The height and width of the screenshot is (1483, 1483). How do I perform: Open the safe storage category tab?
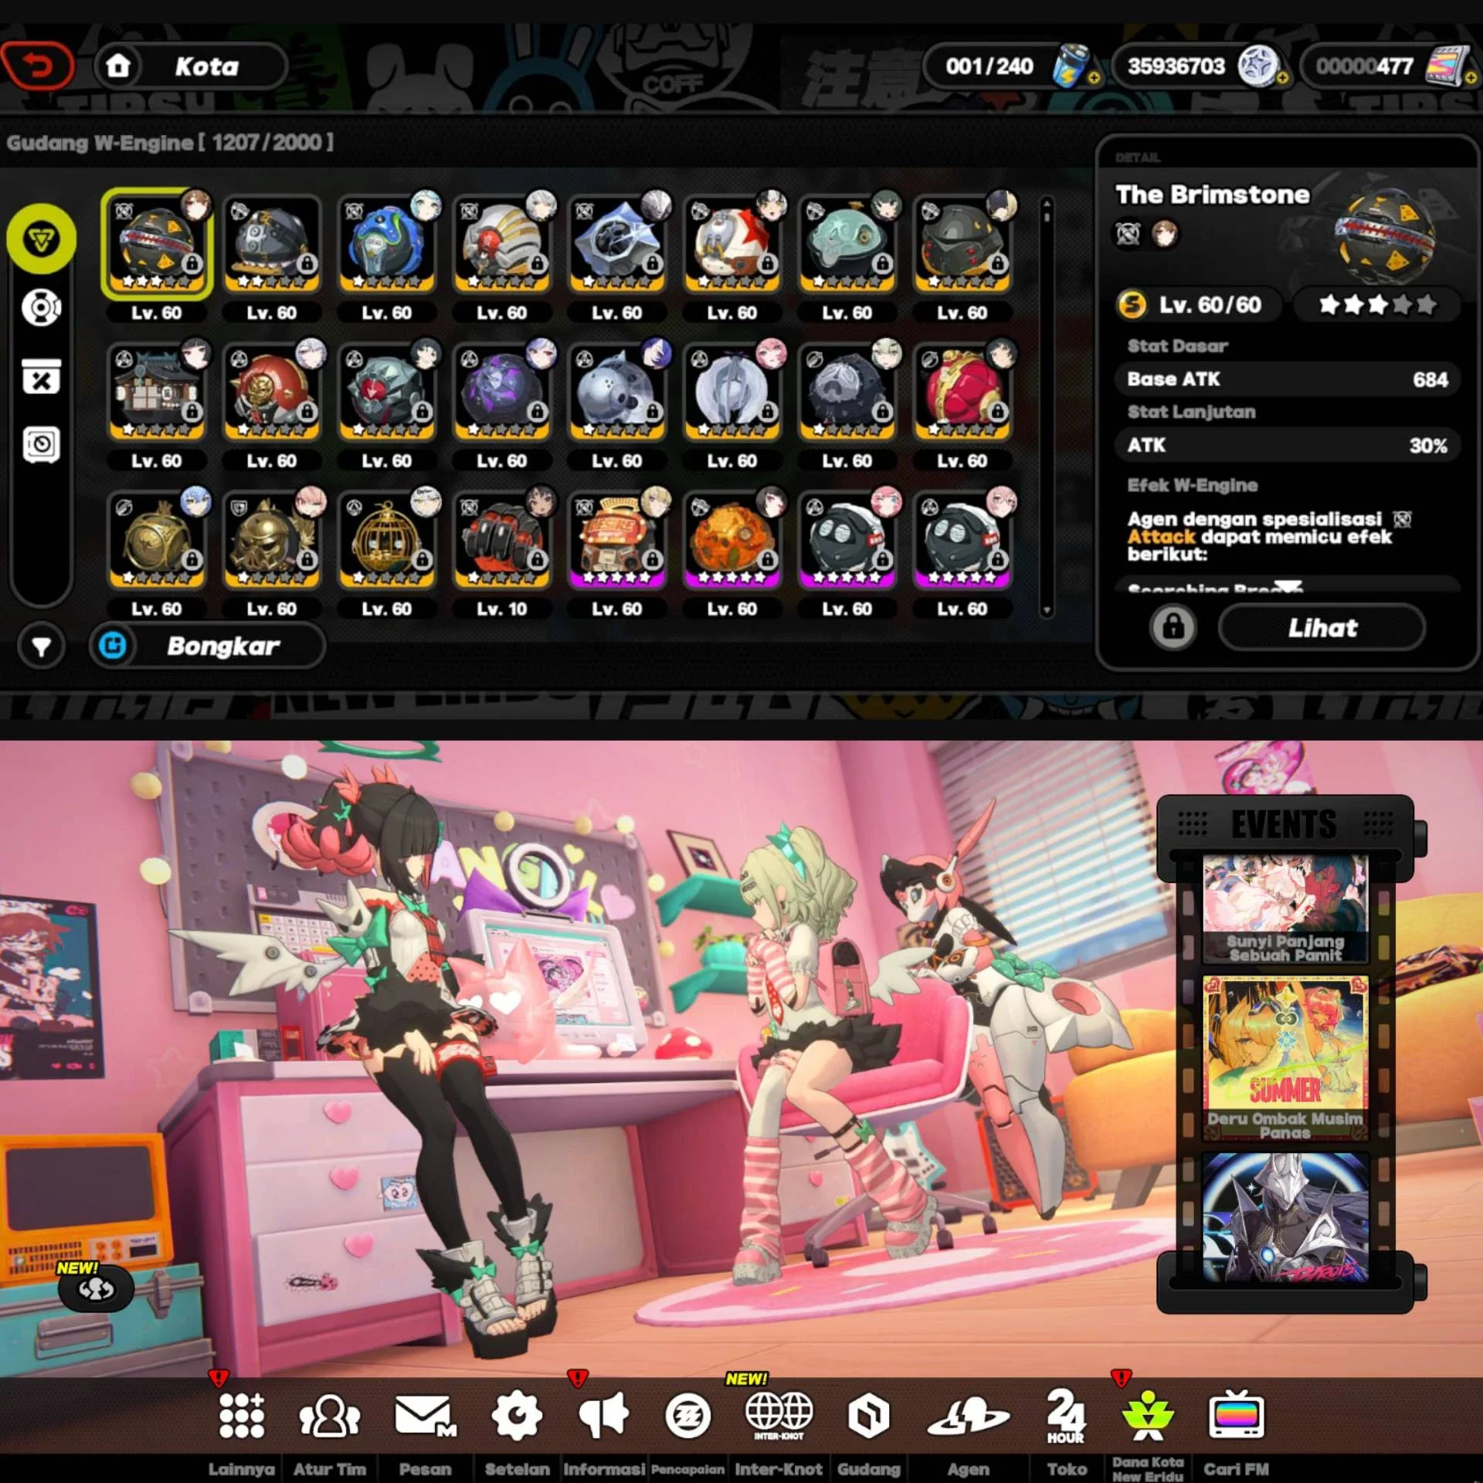point(42,444)
